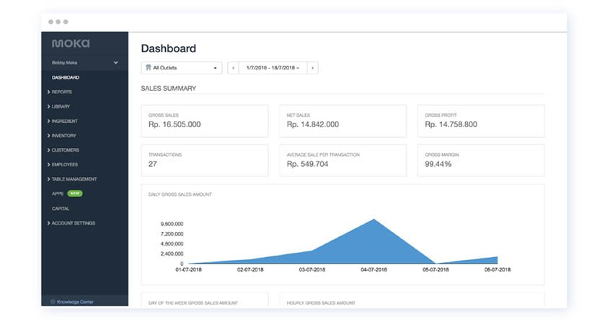Click the Gross Sales summary card
The width and height of the screenshot is (613, 325).
204,121
